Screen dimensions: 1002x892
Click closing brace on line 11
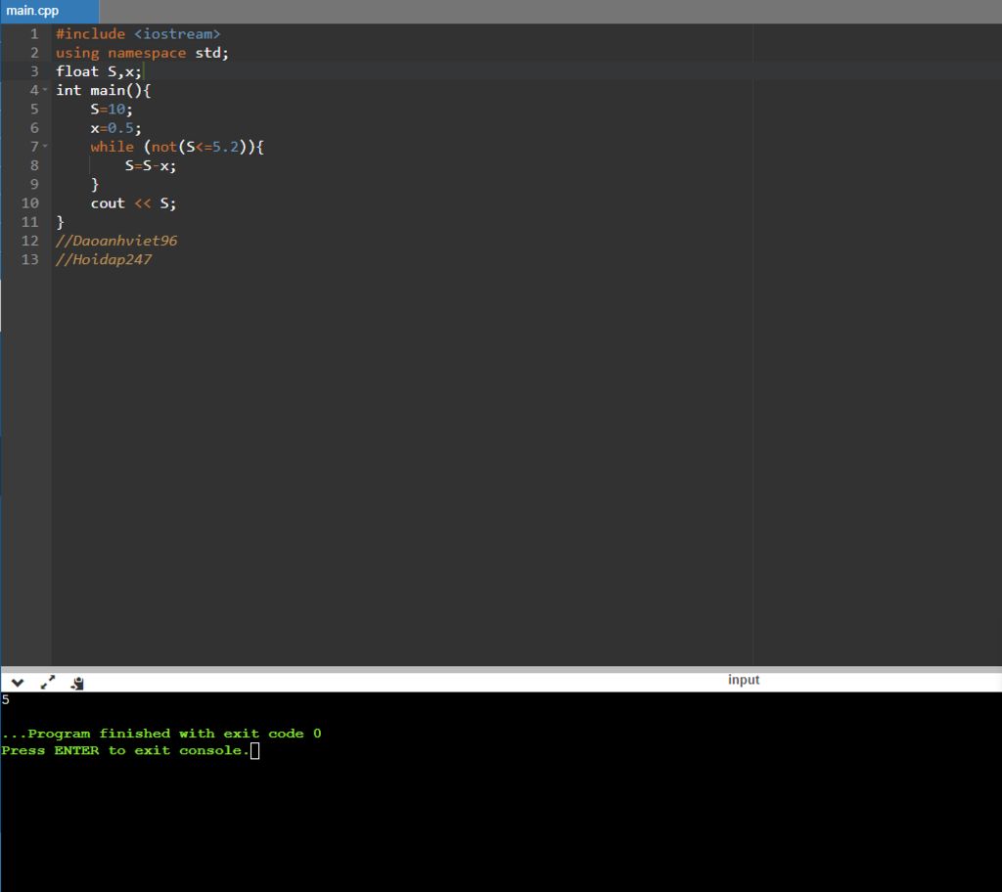coord(60,222)
